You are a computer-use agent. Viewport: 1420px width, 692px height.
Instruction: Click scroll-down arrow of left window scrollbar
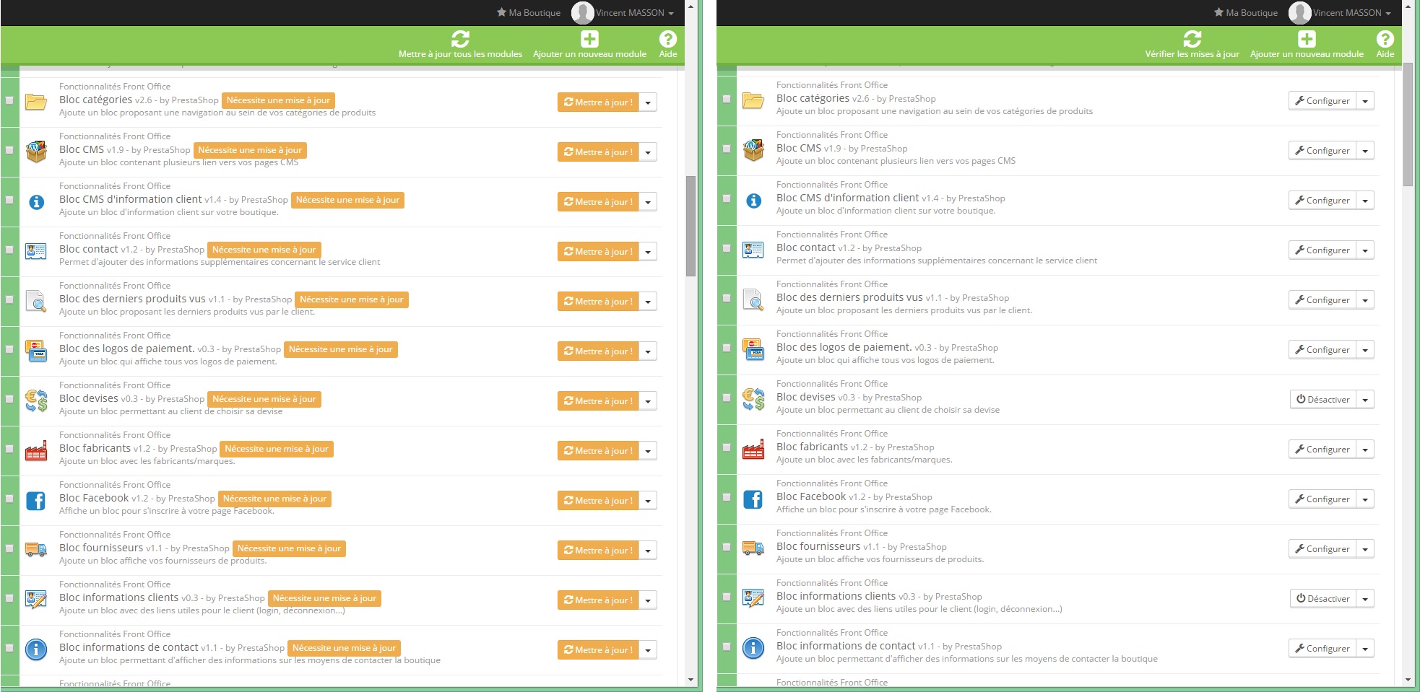pos(690,680)
